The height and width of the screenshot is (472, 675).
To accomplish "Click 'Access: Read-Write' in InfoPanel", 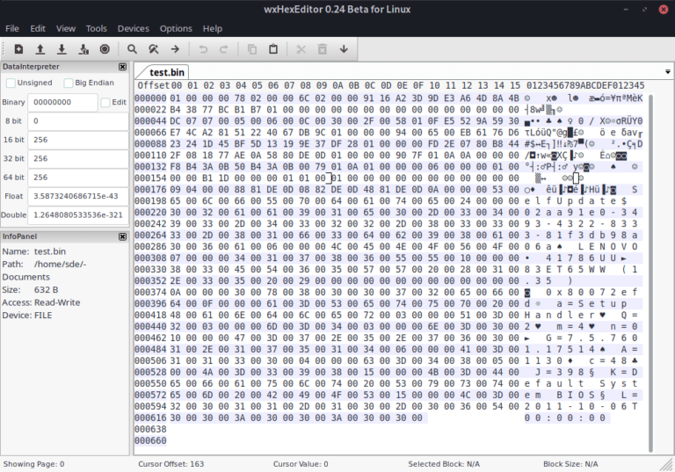I will pos(41,302).
